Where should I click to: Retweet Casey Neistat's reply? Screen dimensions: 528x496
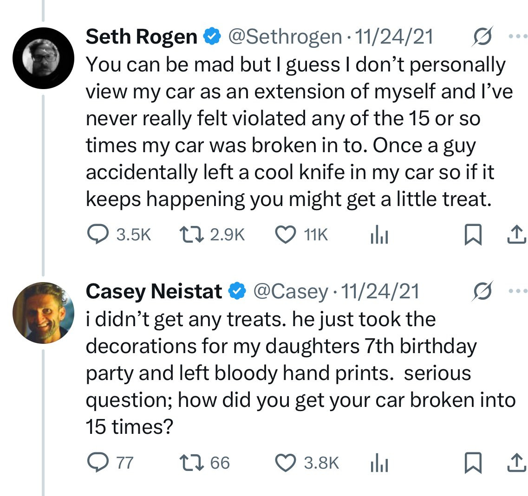pos(190,463)
